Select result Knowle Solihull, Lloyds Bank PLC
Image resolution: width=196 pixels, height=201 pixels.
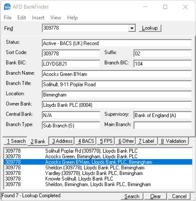point(98,179)
